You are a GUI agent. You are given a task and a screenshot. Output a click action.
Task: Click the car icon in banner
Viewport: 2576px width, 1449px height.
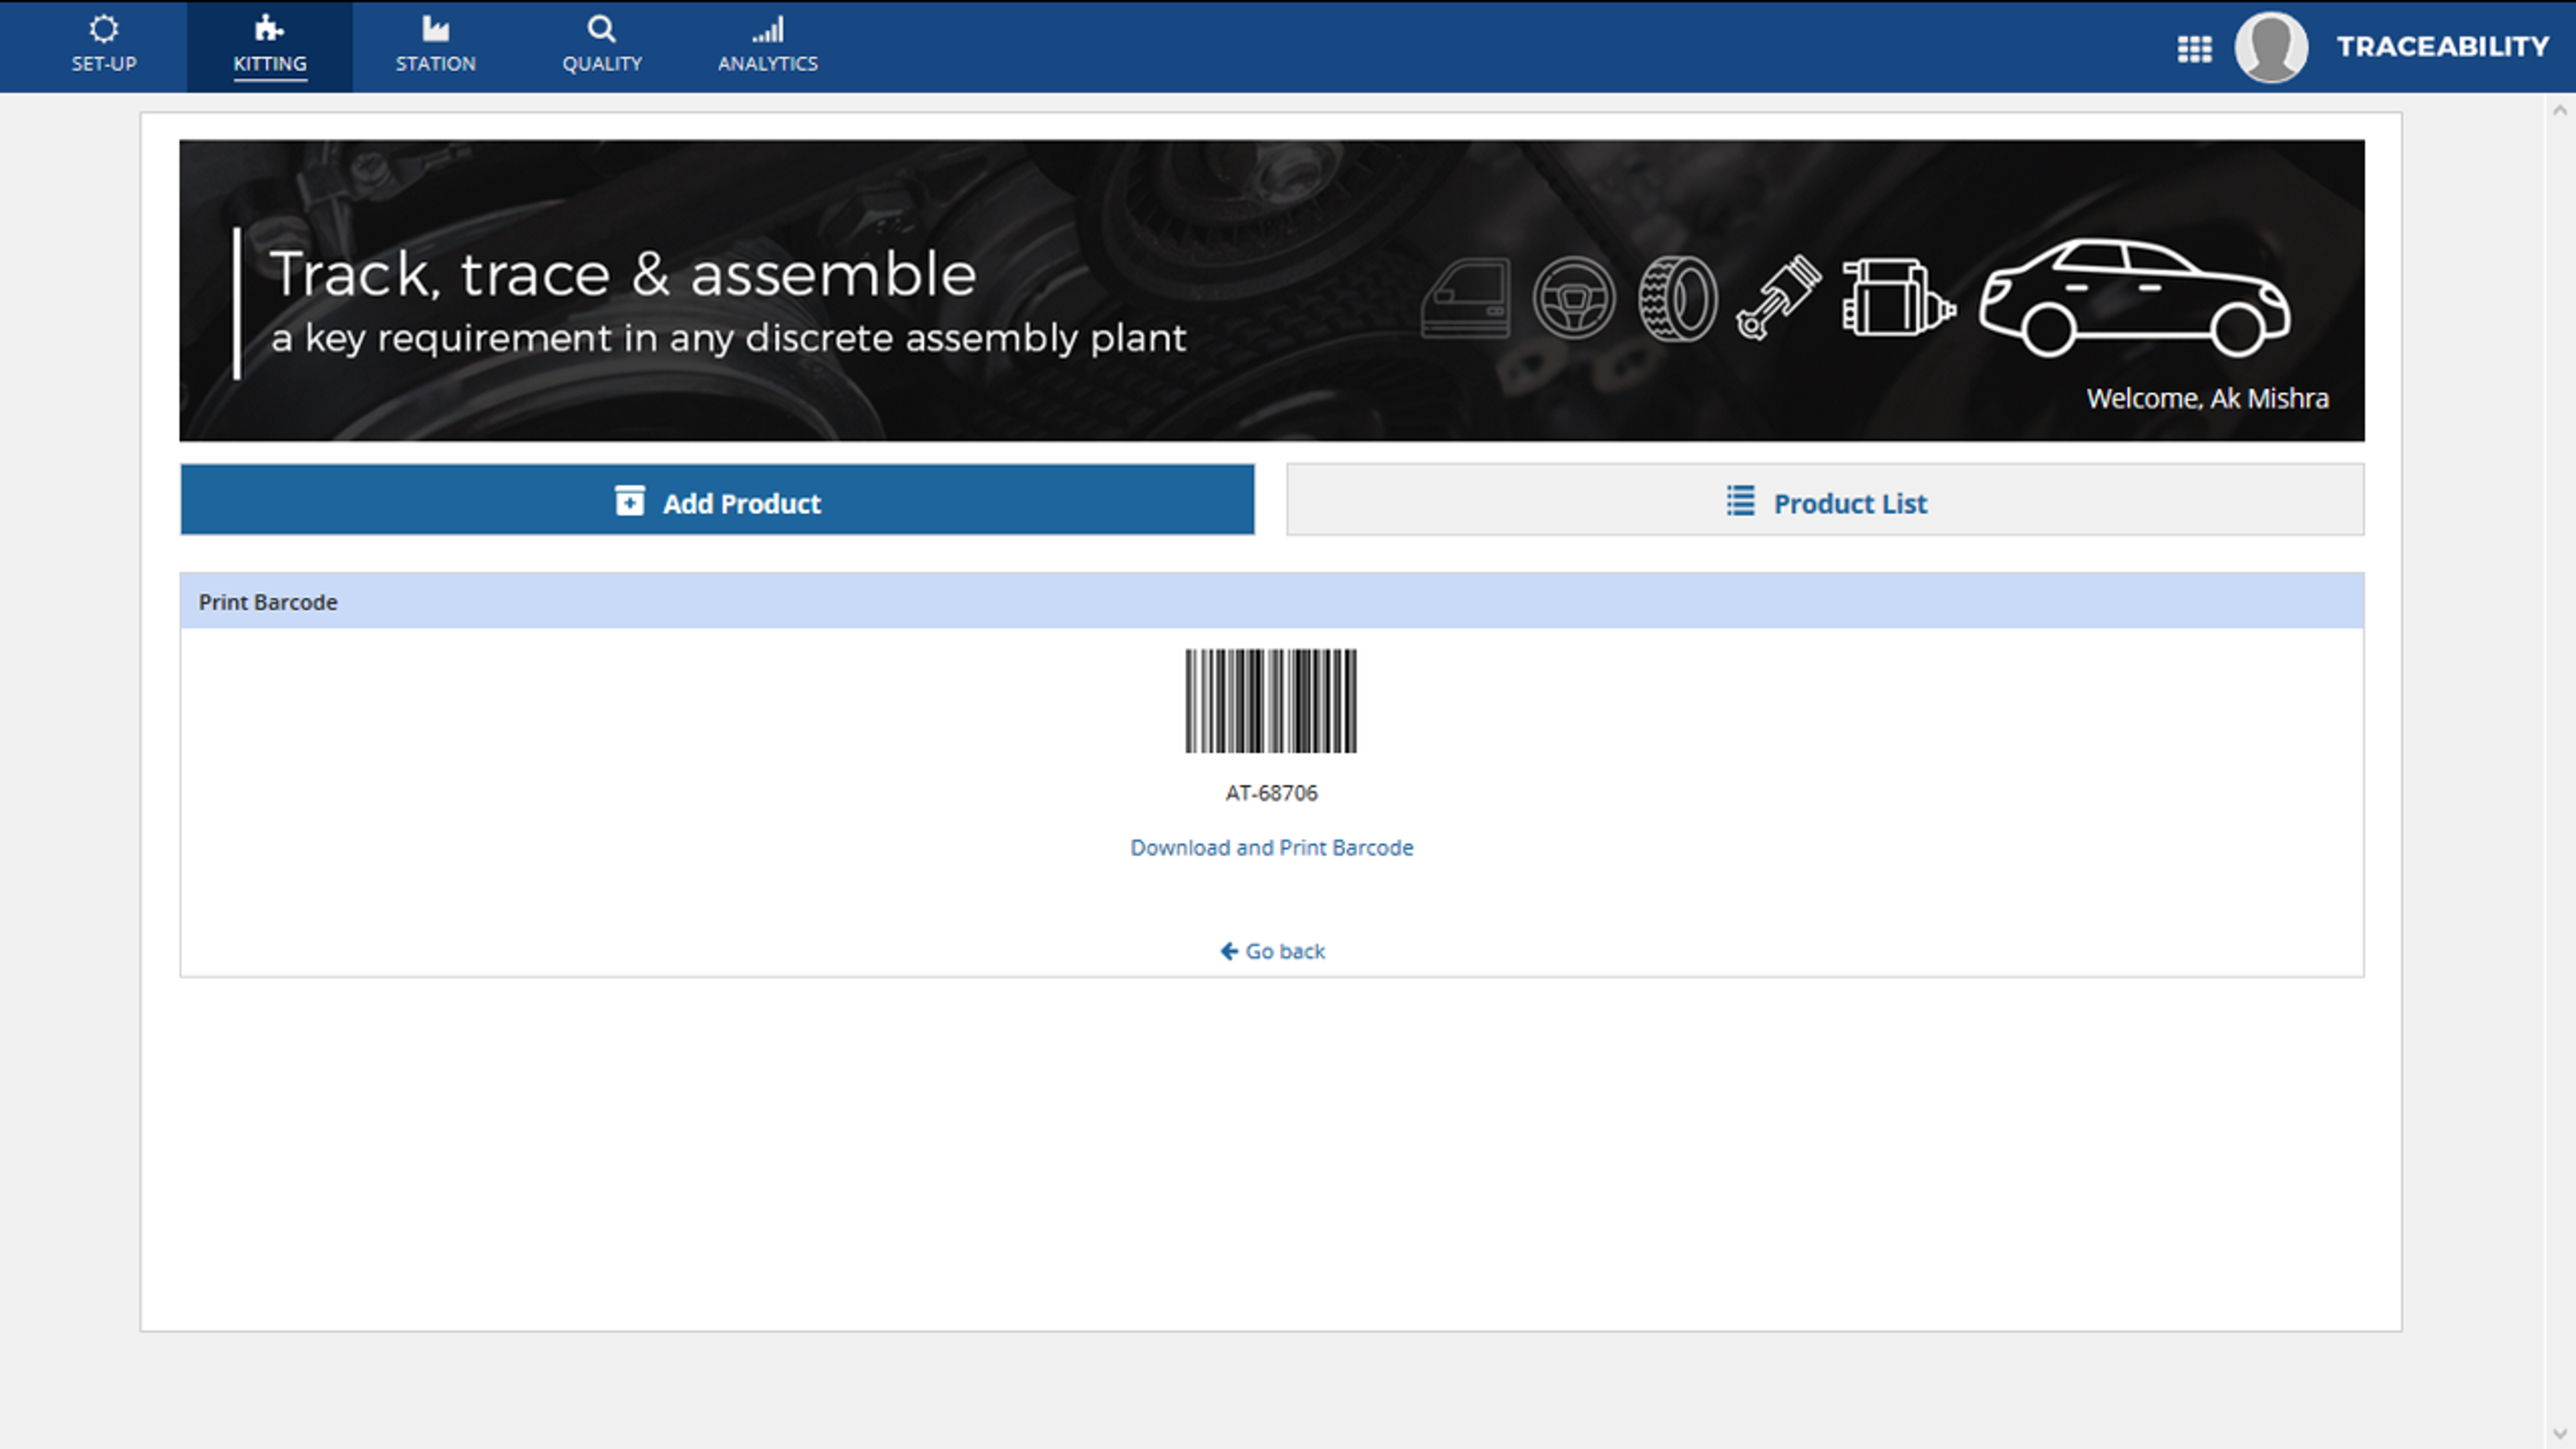(2134, 298)
